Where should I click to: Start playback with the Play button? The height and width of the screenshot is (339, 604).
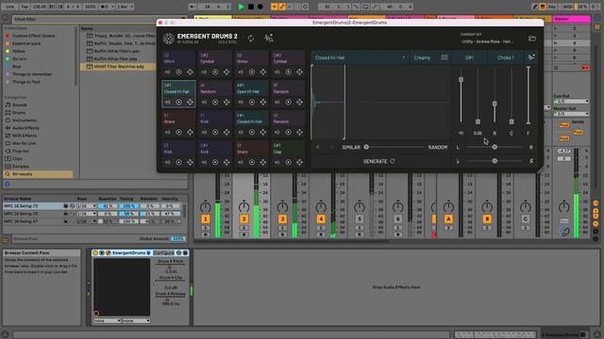[242, 7]
